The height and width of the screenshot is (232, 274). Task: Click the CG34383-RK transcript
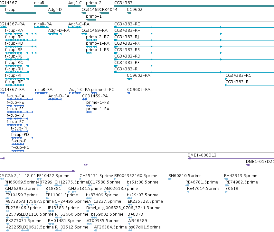pyautogui.click(x=194, y=47)
